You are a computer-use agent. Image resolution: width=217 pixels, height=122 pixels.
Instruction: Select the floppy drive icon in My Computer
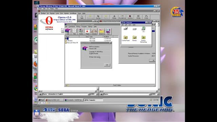tap(125, 28)
